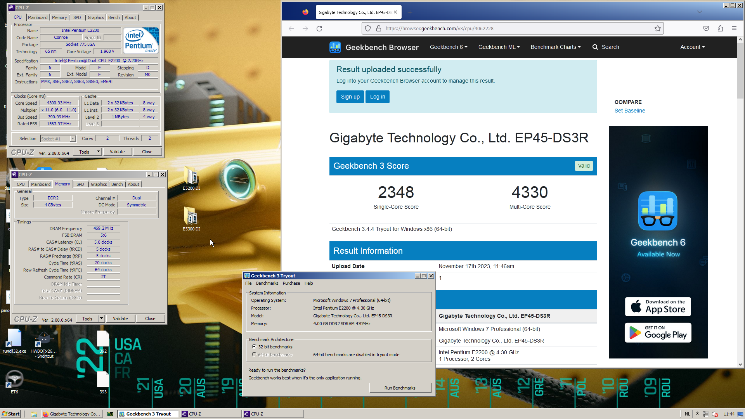
Task: Open a new Firefox tab with plus
Action: (x=410, y=12)
